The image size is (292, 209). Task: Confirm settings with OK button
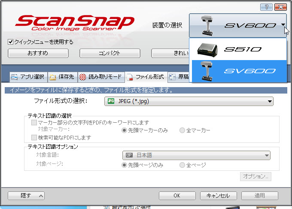pos(177,196)
